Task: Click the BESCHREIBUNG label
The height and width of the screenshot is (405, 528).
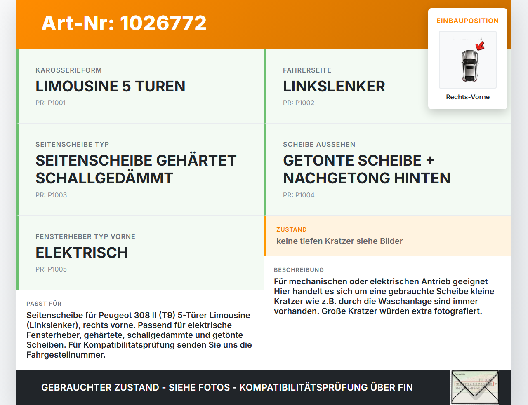Action: point(299,270)
